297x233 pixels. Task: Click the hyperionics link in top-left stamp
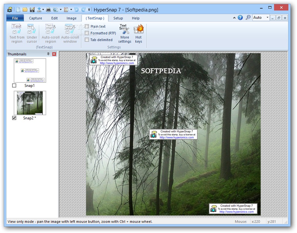pos(117,63)
